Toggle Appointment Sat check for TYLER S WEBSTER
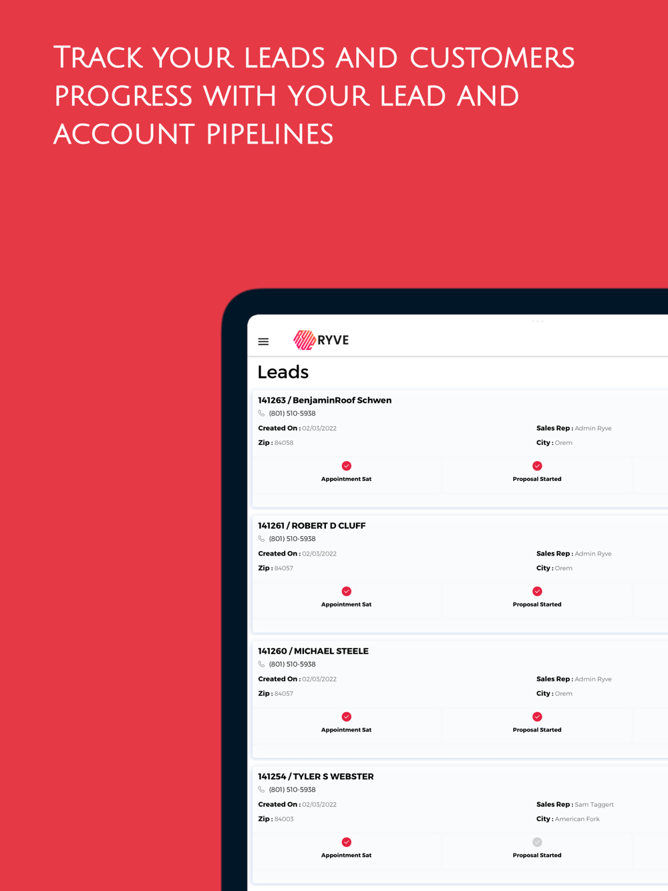 click(347, 842)
